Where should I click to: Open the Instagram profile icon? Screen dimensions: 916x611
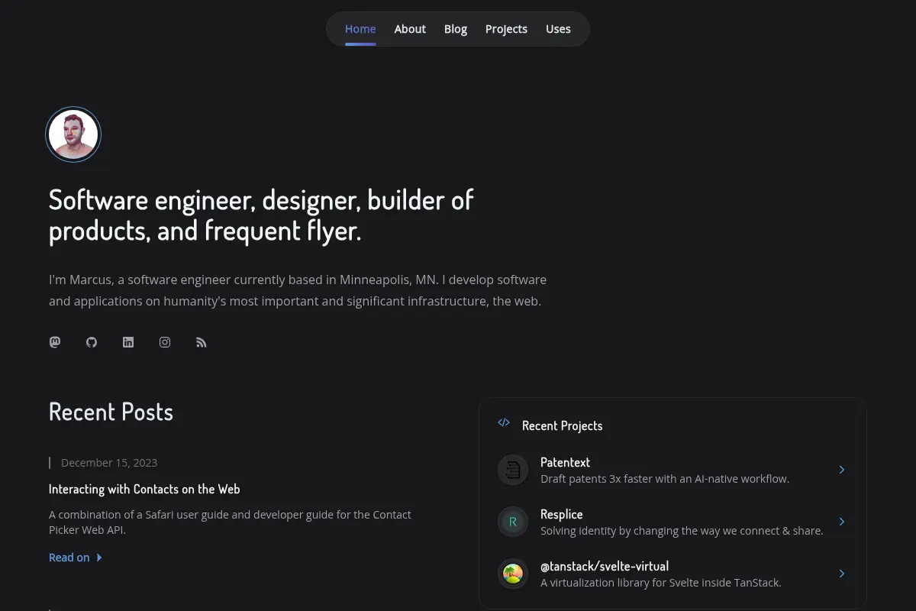click(x=165, y=342)
